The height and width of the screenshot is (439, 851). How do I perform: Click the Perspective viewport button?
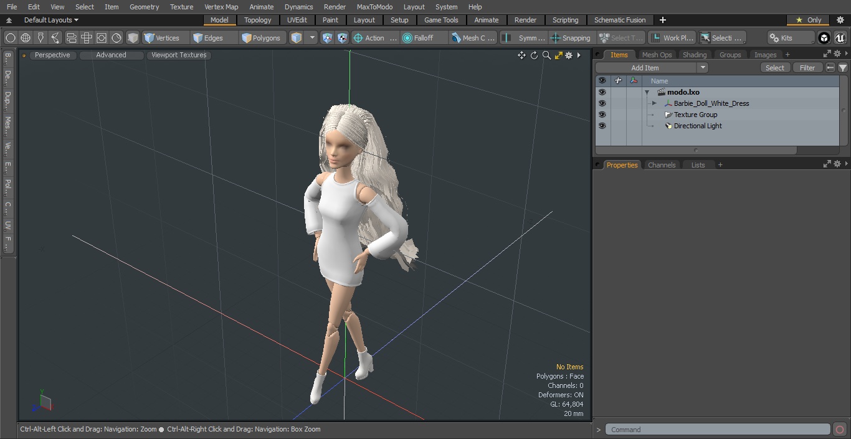pyautogui.click(x=52, y=55)
